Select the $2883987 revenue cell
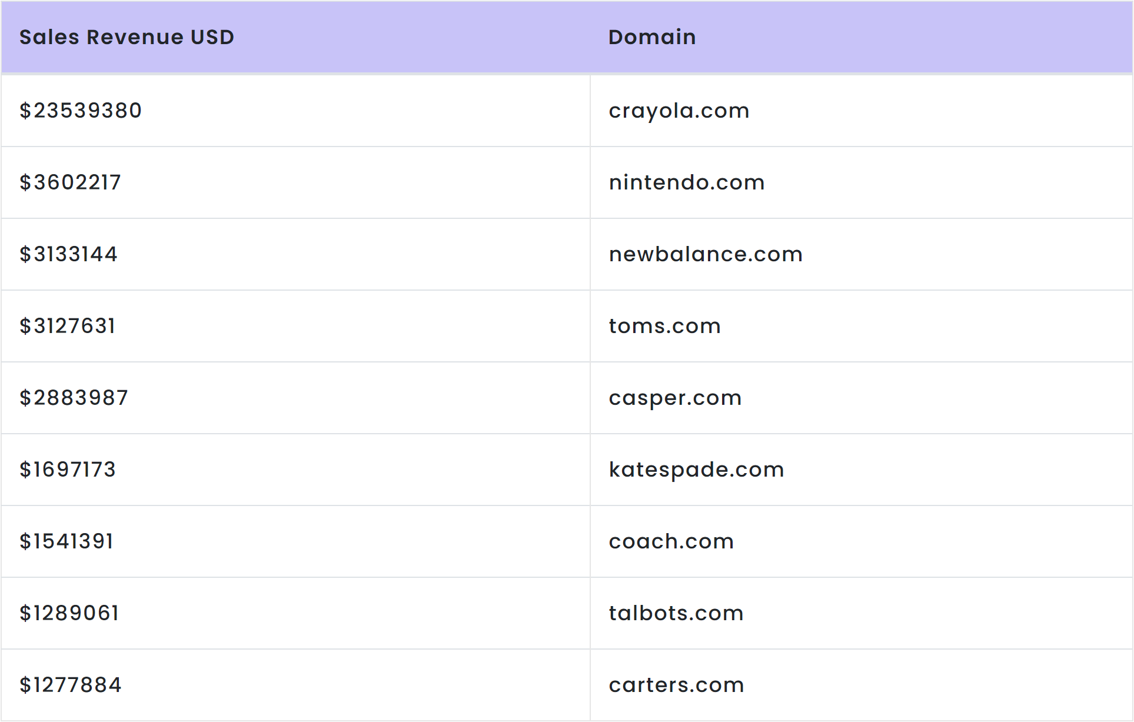This screenshot has height=722, width=1134. coord(74,398)
